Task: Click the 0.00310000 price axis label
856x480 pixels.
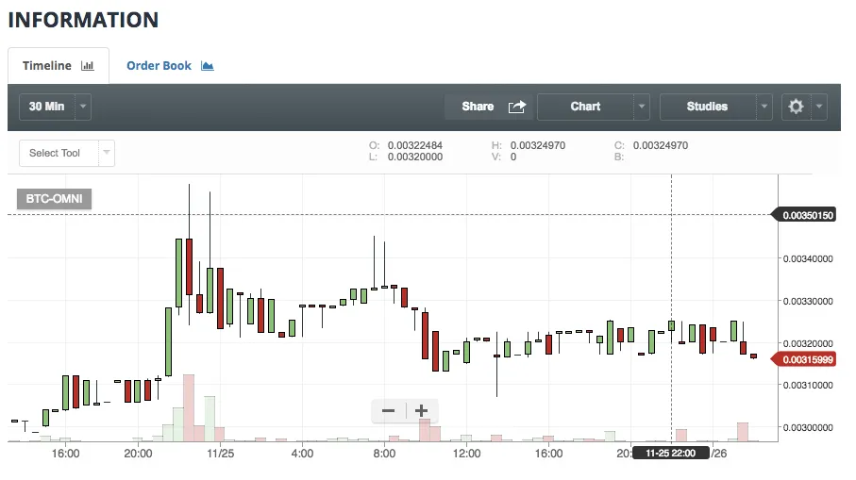Action: 808,385
